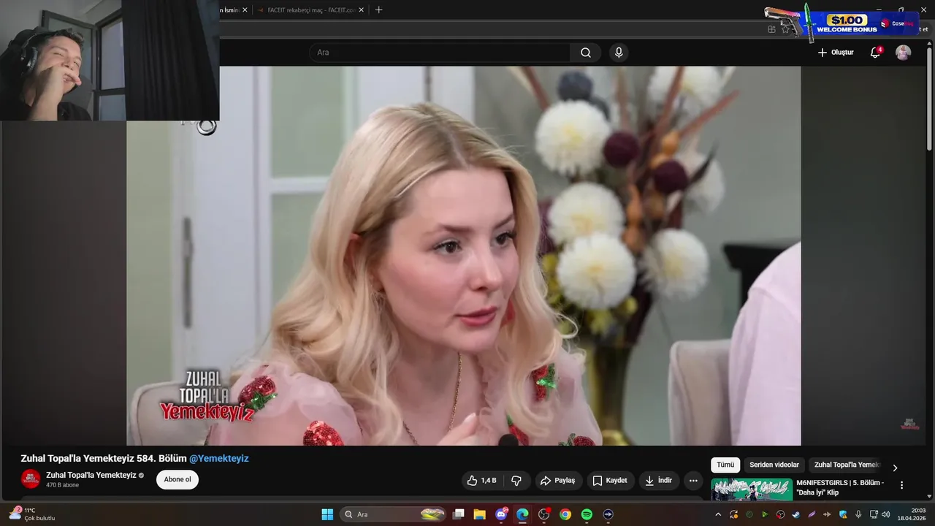Click Paylaş share button

click(x=558, y=480)
